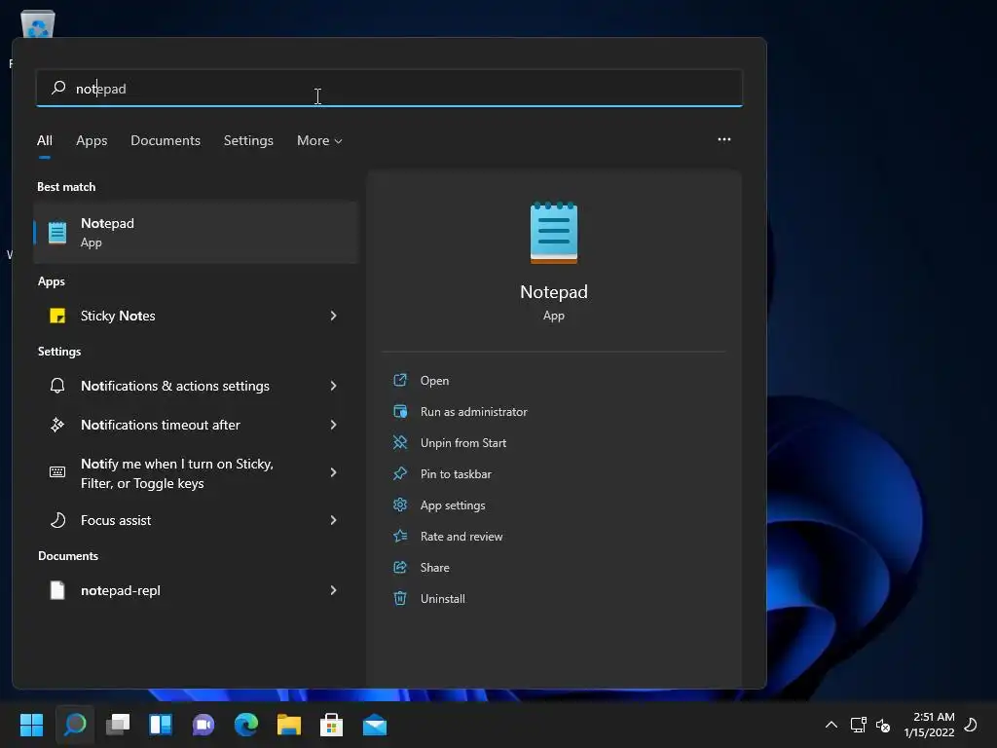Choose Unpin from Start
997x748 pixels.
[462, 443]
